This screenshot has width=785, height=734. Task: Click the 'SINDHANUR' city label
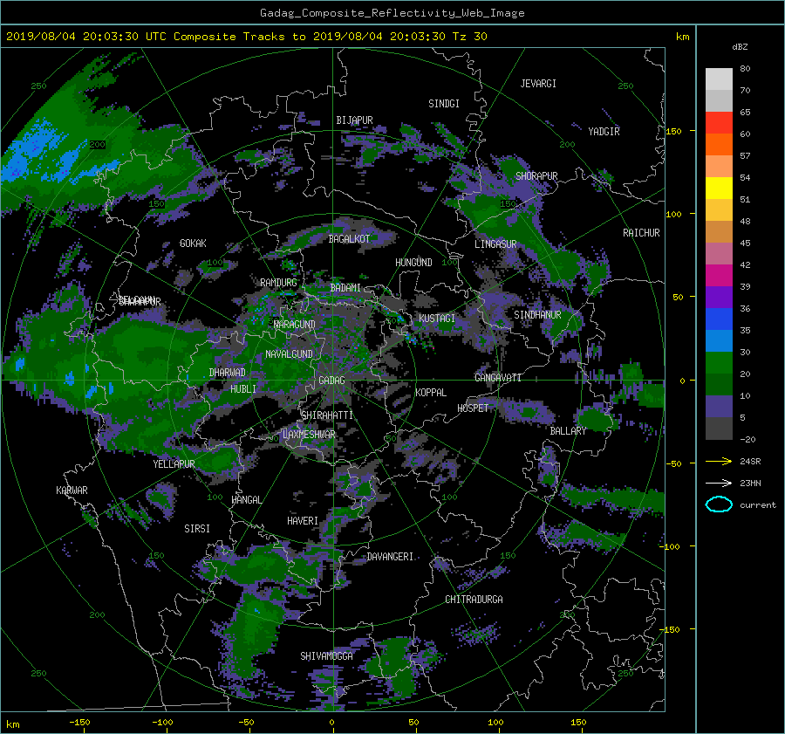(537, 315)
